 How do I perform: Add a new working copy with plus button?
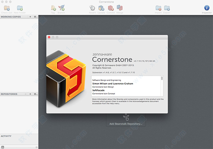tap(30, 17)
